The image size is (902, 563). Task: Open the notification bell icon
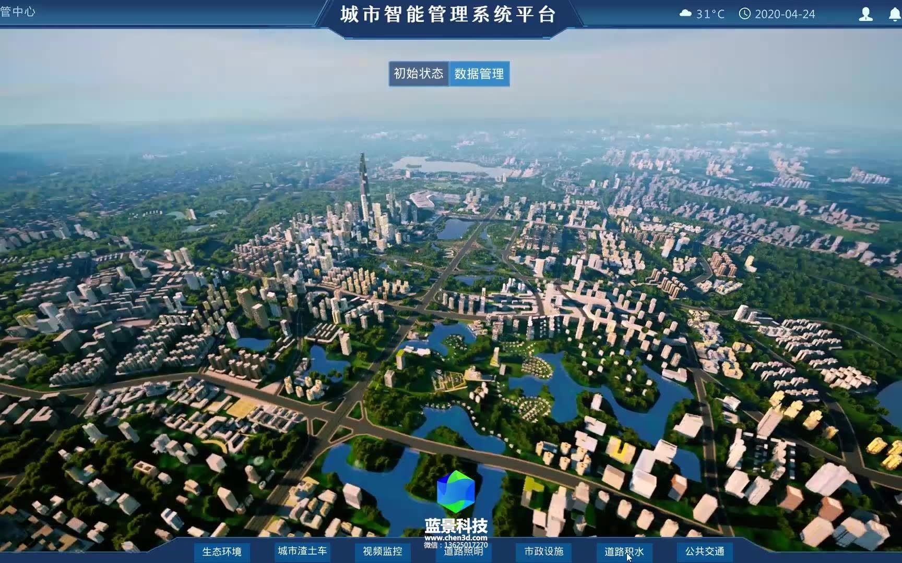pyautogui.click(x=895, y=15)
